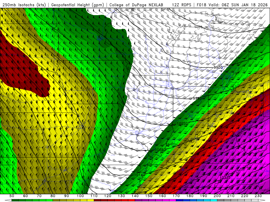Viewport: 270px width, 202px height.
Task: Click the 110 value on the color scale
Action: 94,196
